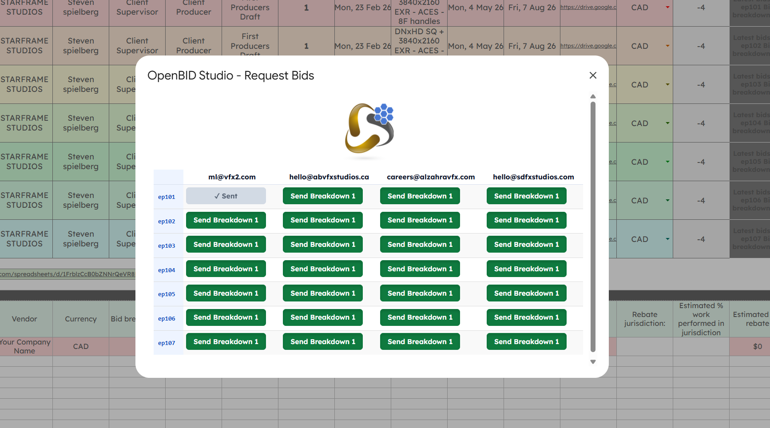Select the Your Company Name vendor cell

coord(25,346)
